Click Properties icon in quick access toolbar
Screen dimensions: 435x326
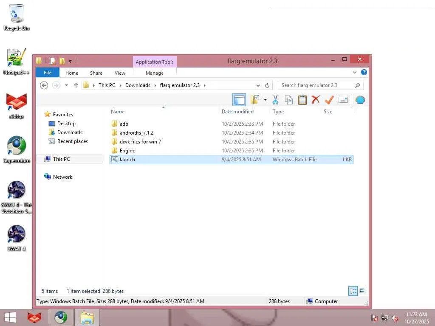click(53, 61)
